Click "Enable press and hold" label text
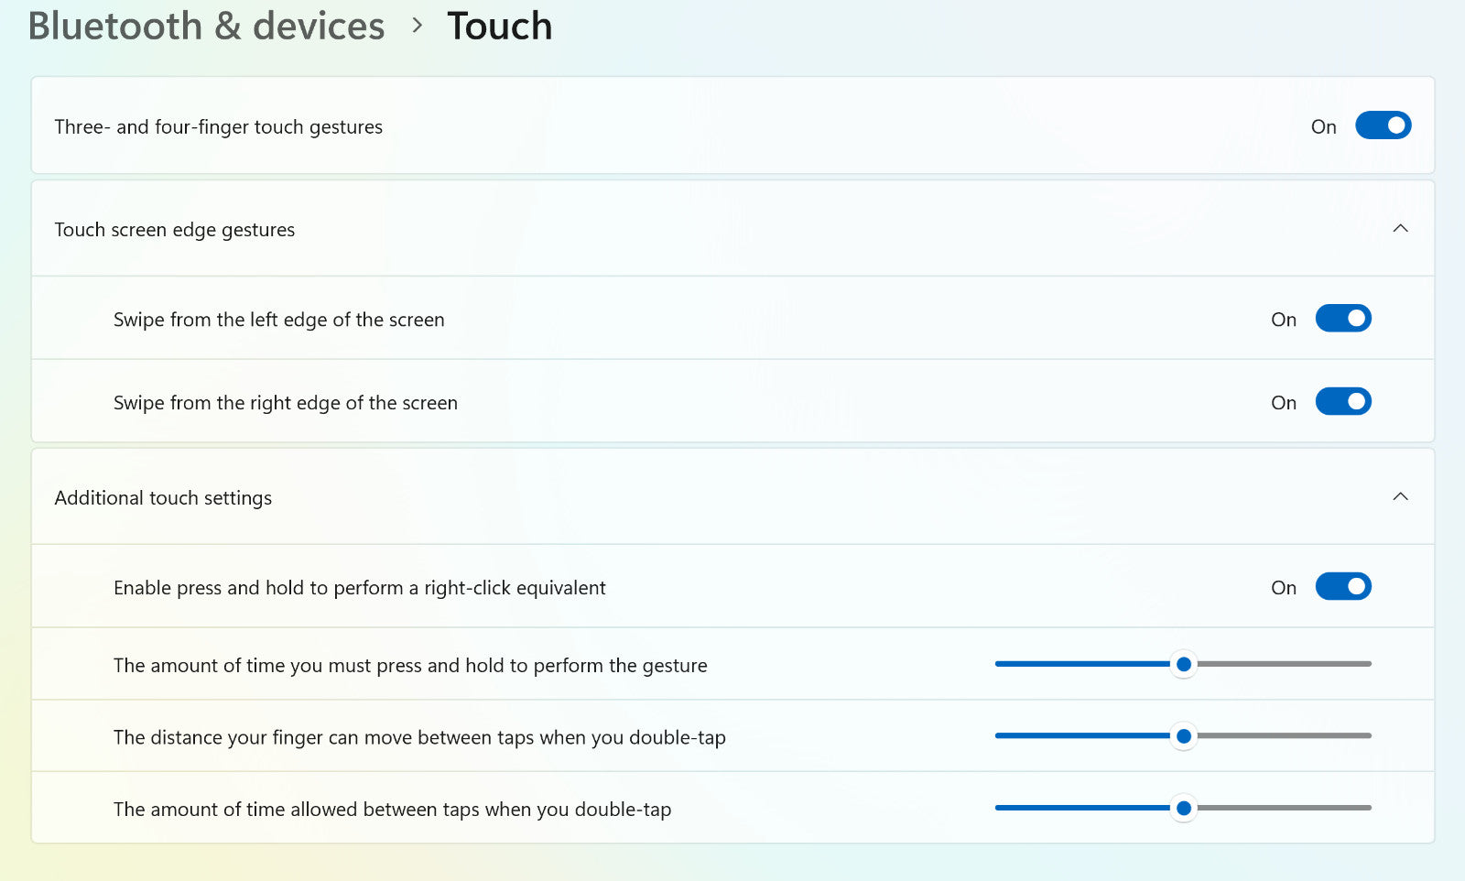The image size is (1465, 881). [359, 588]
